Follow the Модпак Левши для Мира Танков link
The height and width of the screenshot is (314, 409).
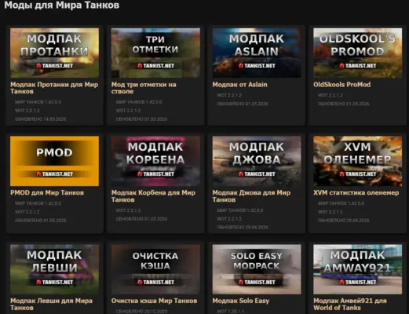(51, 305)
